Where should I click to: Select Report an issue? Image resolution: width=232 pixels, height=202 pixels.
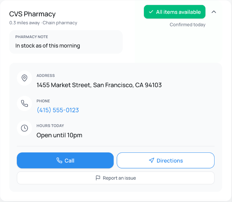116,178
